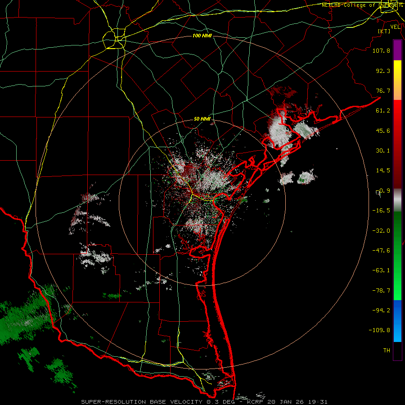405x405 pixels.
Task: Click the 100 NMI range ring label
Action: [x=202, y=36]
